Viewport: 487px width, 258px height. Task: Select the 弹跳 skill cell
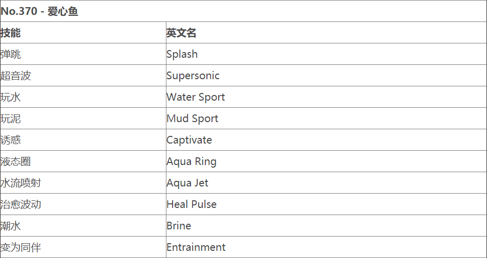coord(11,54)
